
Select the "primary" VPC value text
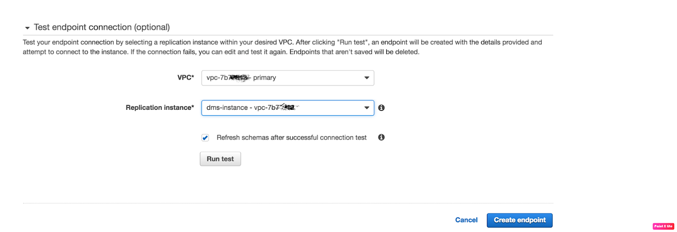(264, 78)
